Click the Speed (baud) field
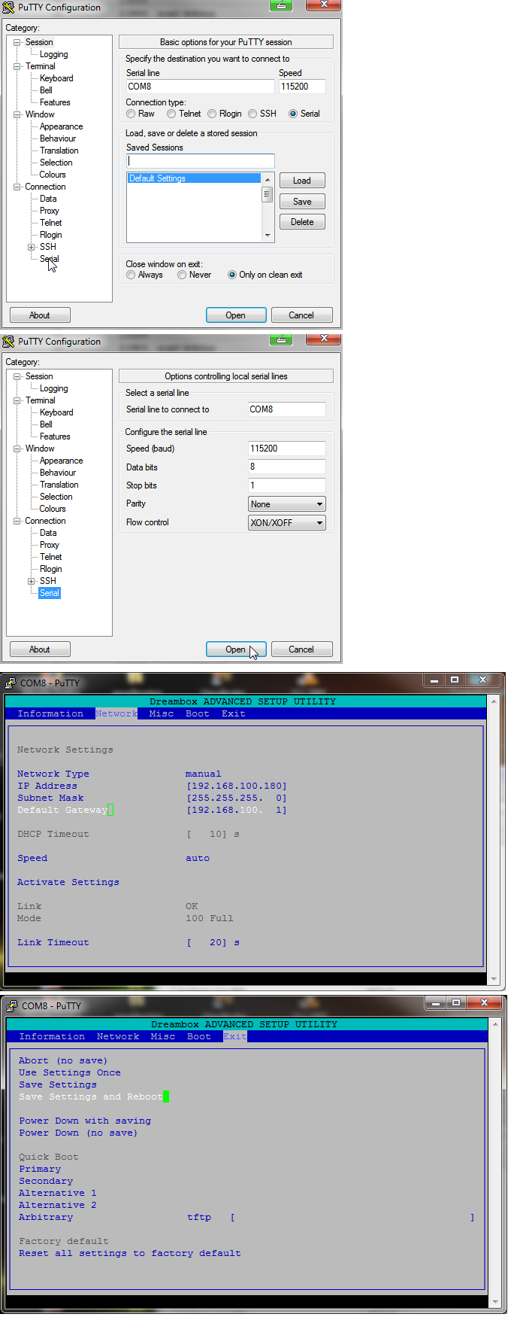Screen dimensions: 508x1317 click(287, 449)
